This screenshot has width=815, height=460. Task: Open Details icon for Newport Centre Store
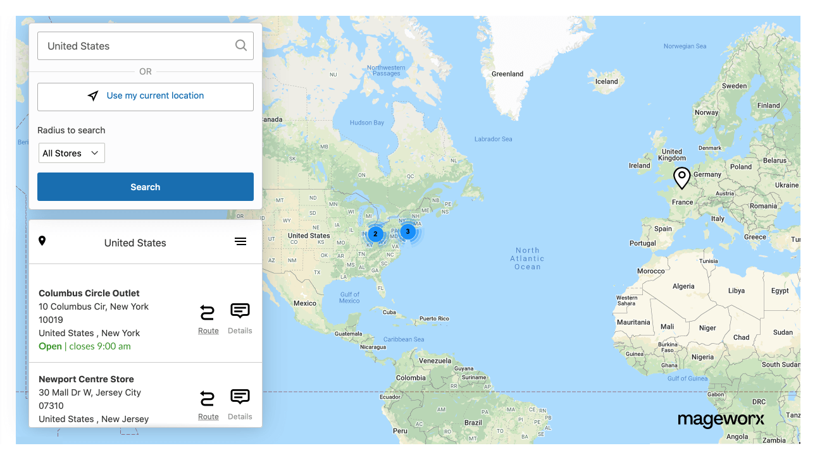[240, 397]
